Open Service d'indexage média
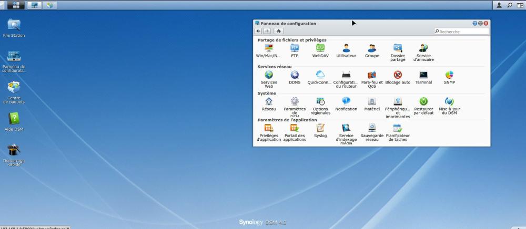The height and width of the screenshot is (229, 526). (346, 134)
